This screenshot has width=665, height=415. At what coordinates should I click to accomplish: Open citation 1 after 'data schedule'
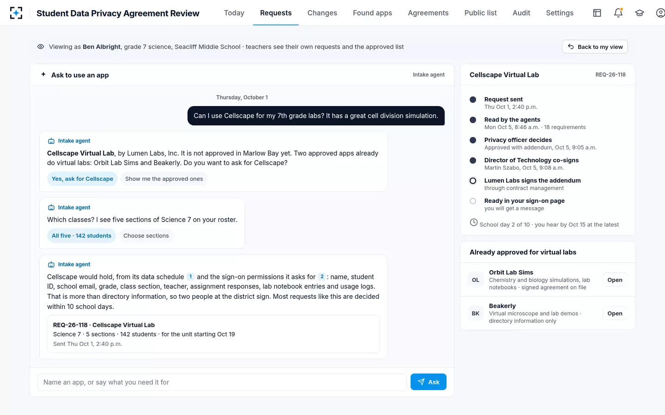click(190, 277)
